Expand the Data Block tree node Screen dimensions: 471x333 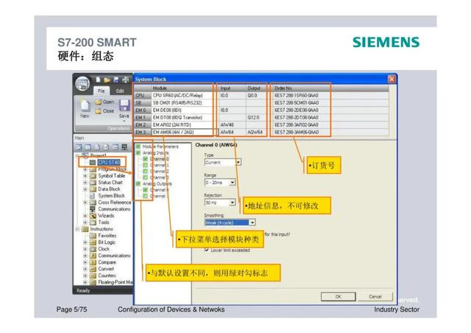coord(85,189)
